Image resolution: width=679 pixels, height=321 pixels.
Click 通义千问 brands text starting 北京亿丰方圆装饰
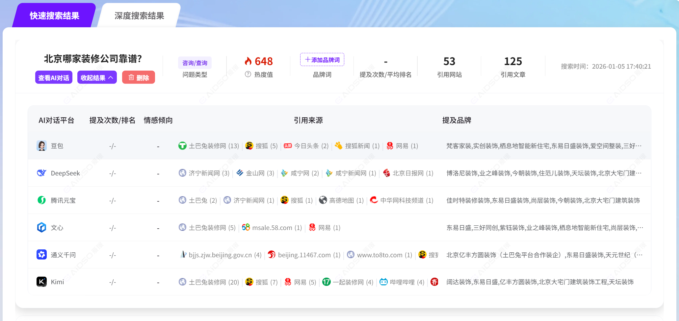point(544,255)
